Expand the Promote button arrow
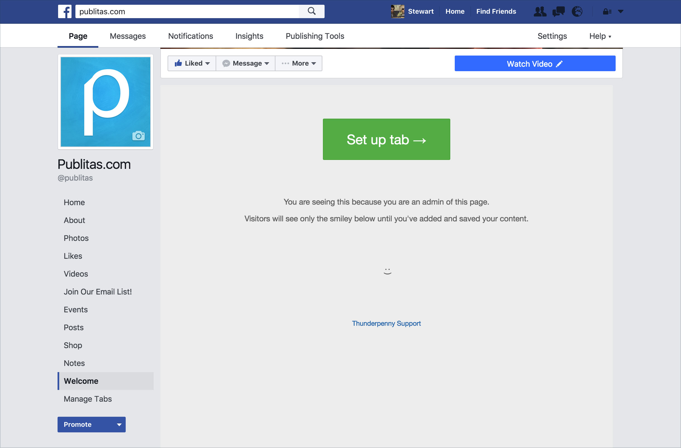Screen dimensions: 681x448 click(x=119, y=425)
